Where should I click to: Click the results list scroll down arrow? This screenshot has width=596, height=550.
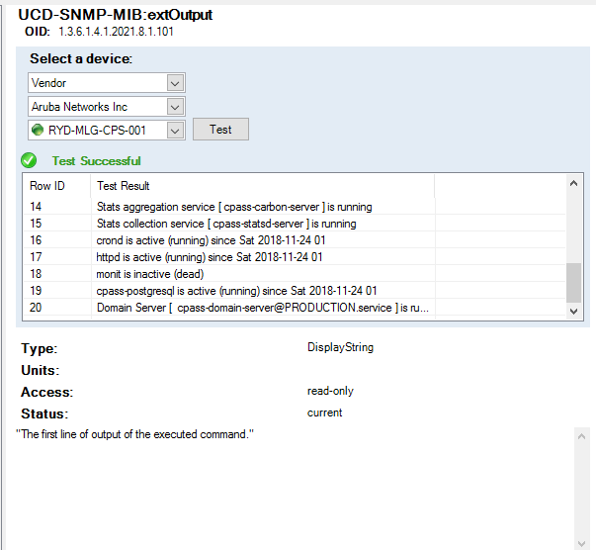point(573,312)
